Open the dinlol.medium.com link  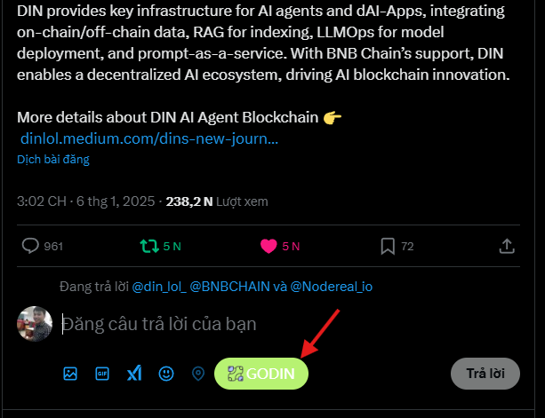149,138
